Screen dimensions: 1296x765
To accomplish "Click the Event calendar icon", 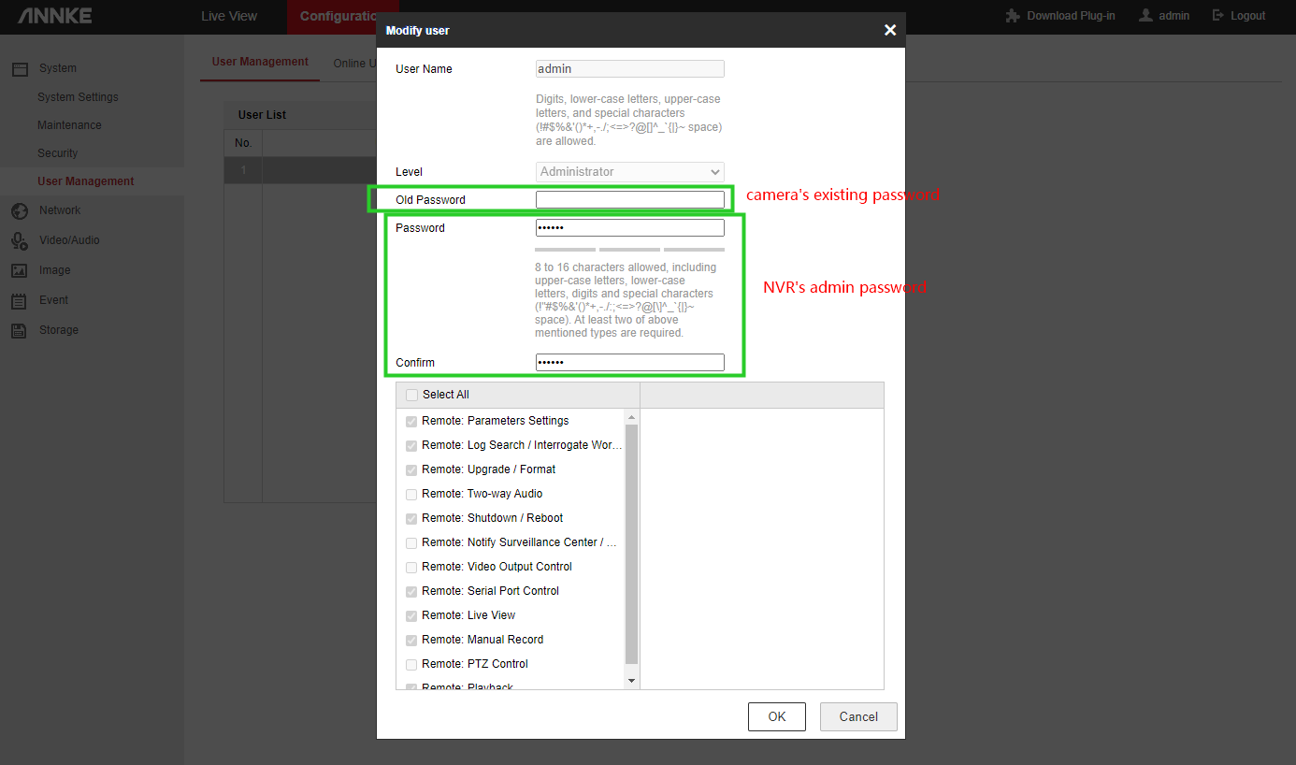I will coord(19,301).
